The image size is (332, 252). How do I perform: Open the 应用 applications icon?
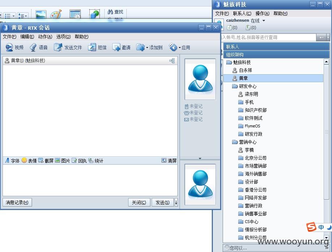pyautogui.click(x=173, y=47)
